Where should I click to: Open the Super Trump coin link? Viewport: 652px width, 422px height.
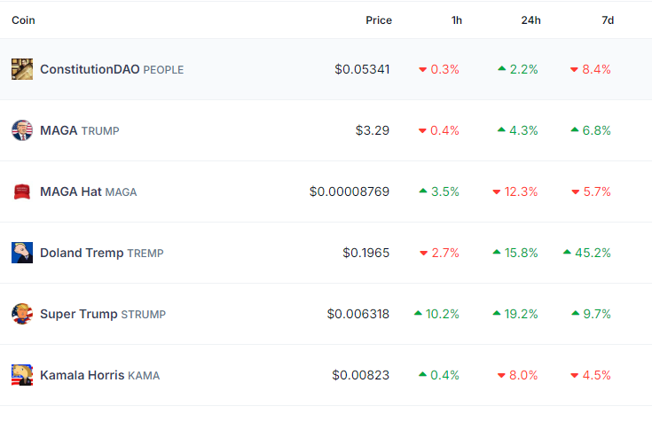pyautogui.click(x=79, y=314)
